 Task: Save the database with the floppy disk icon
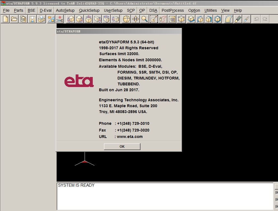32,19
